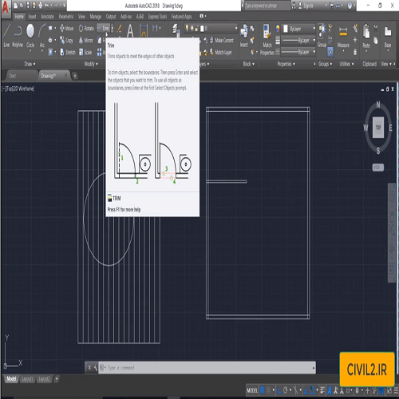Click the object color wheel icon
Image resolution: width=399 pixels, height=399 pixels.
click(x=278, y=29)
